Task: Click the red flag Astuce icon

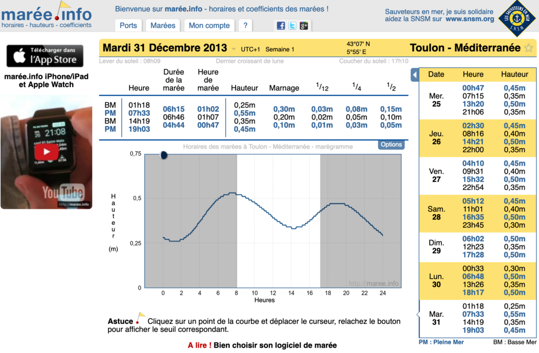Action: pos(140,318)
